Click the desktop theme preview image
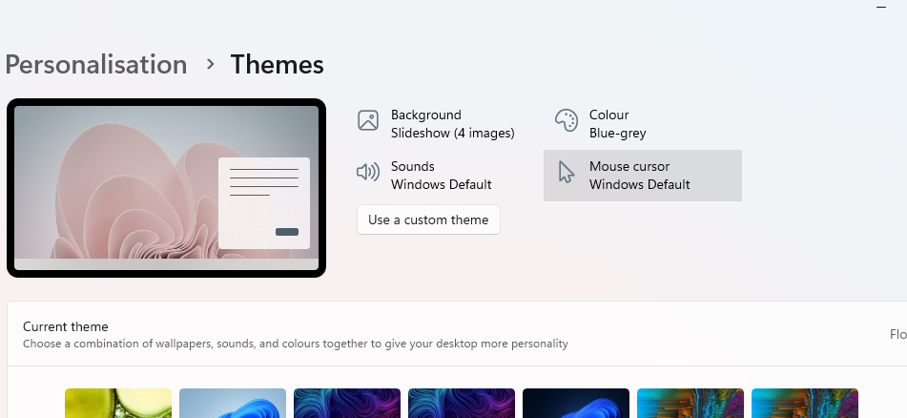The height and width of the screenshot is (418, 907). point(167,188)
